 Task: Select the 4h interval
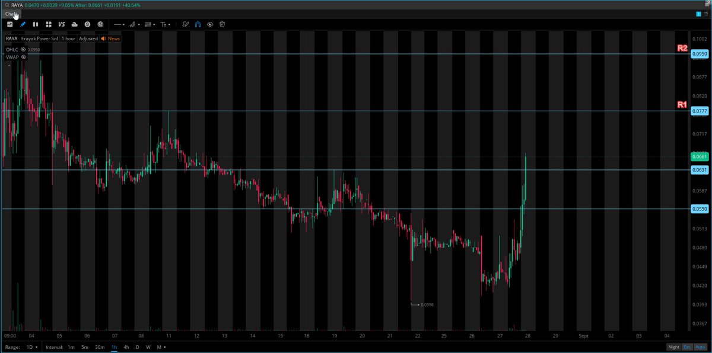click(126, 347)
